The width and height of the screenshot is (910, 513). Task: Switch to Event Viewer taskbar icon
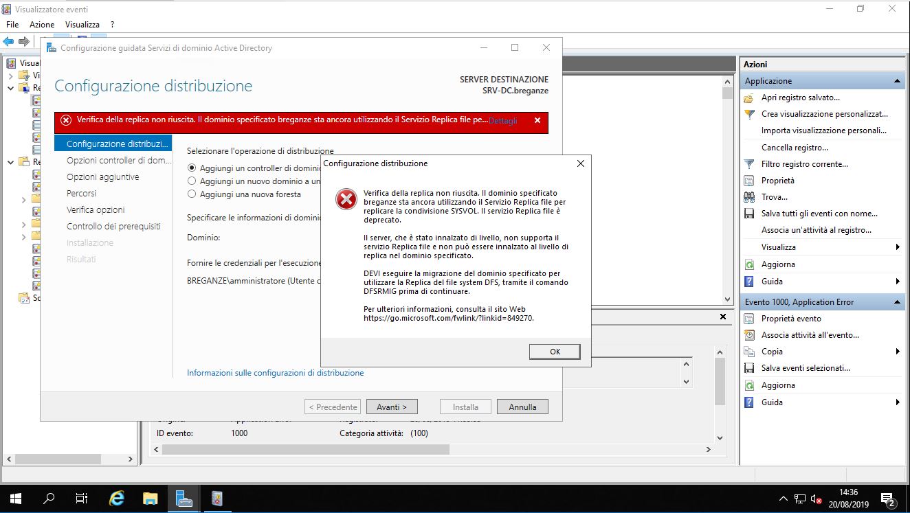(217, 499)
